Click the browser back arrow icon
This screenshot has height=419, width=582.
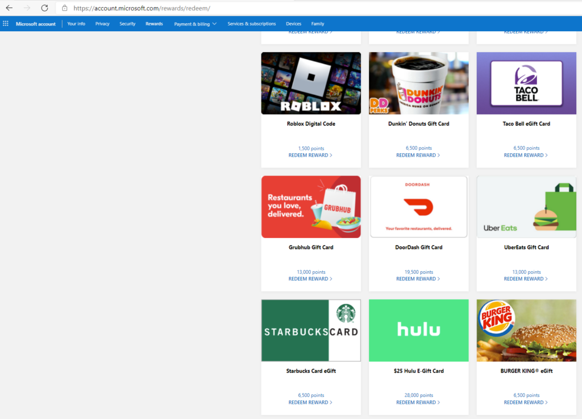click(9, 8)
